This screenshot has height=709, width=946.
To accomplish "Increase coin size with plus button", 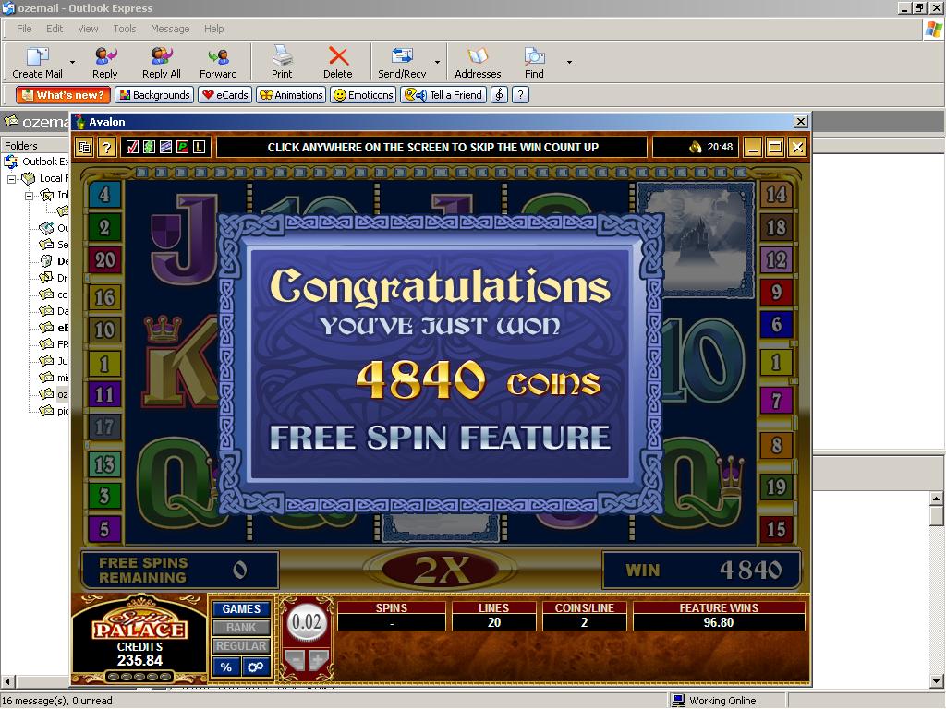I will [x=318, y=660].
